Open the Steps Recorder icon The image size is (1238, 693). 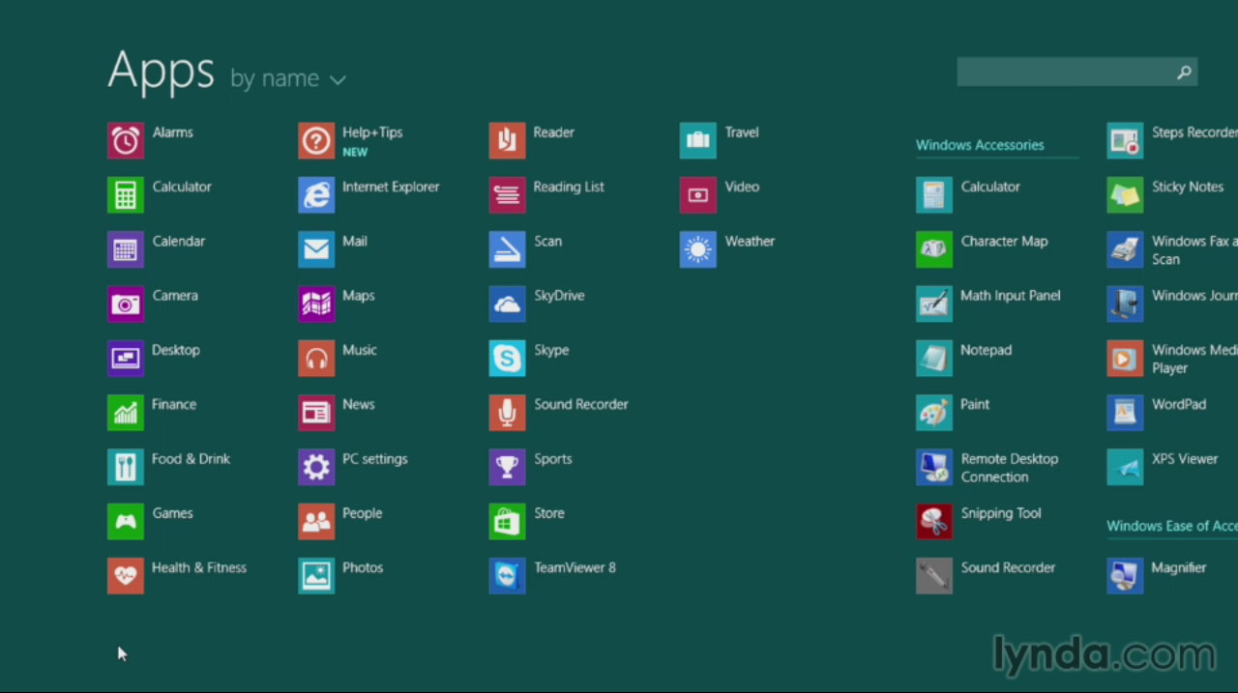[x=1125, y=141]
